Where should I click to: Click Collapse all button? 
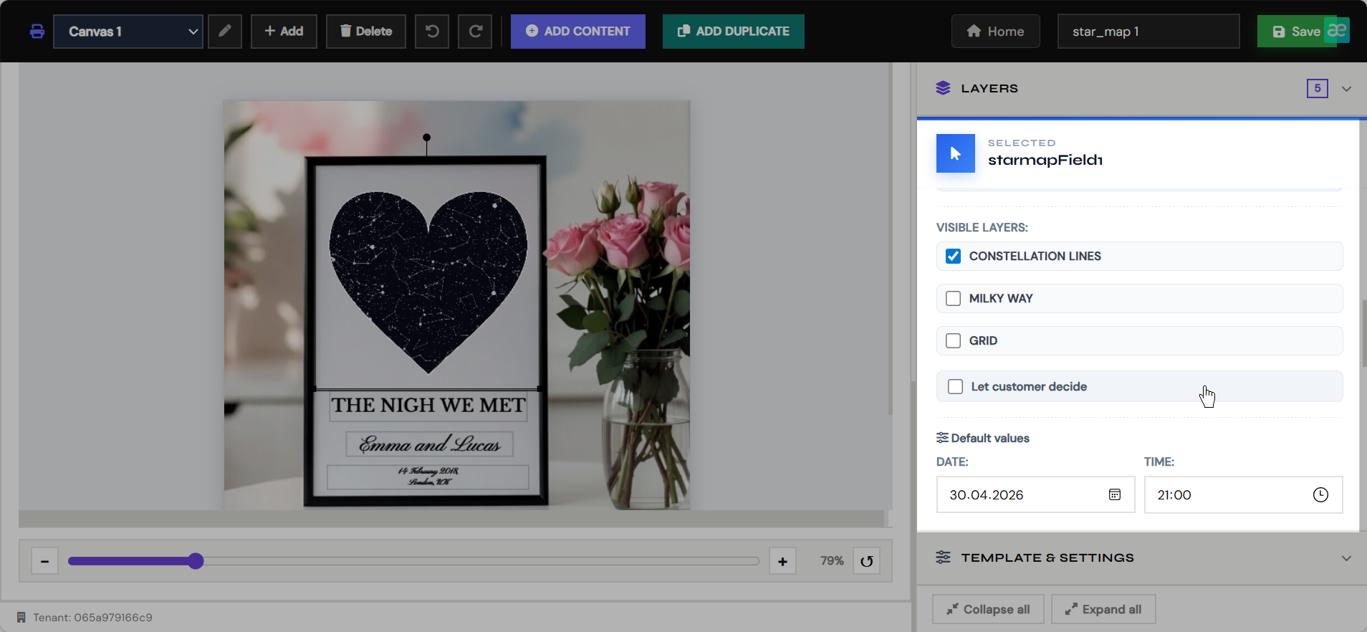988,609
